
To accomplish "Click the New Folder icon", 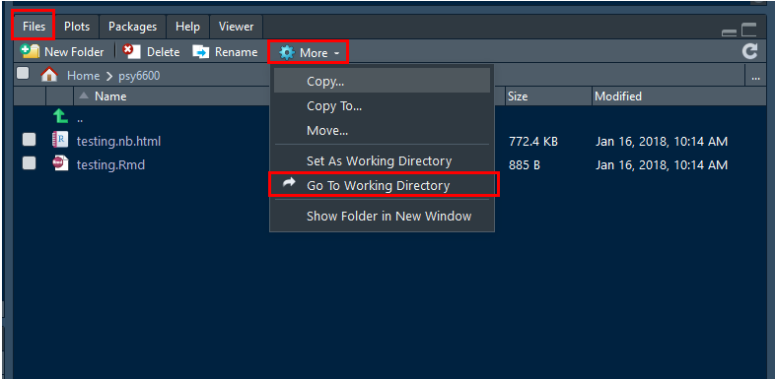I will [x=30, y=51].
